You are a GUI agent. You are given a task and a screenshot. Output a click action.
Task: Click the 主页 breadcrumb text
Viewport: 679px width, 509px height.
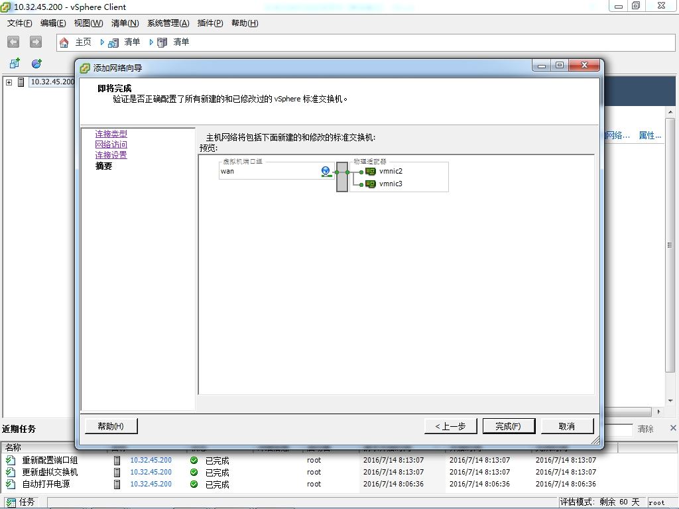click(x=83, y=42)
